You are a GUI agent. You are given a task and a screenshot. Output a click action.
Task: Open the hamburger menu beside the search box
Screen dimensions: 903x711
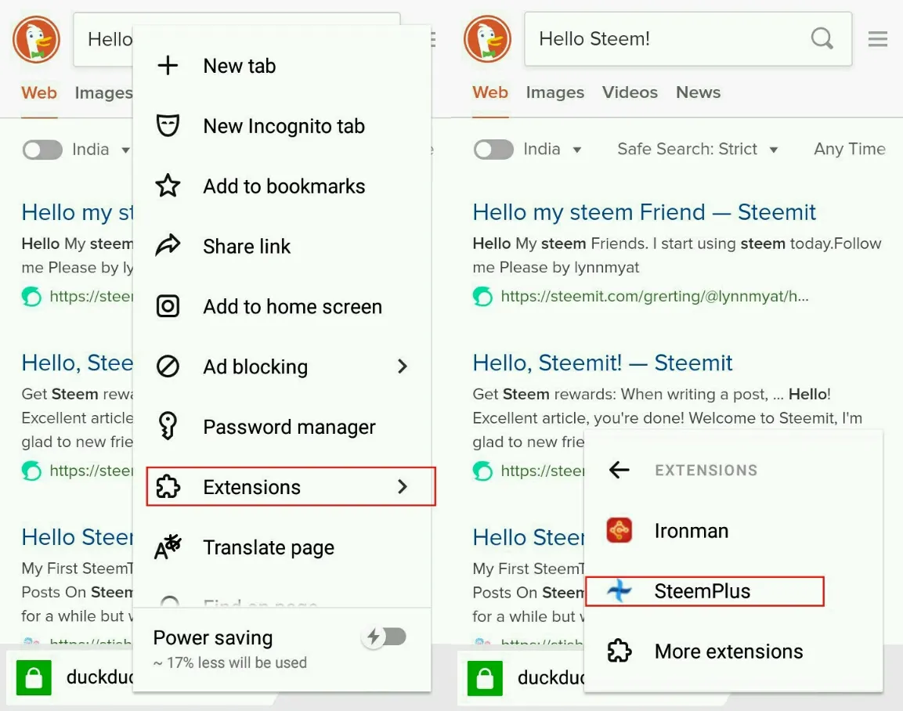pos(878,38)
